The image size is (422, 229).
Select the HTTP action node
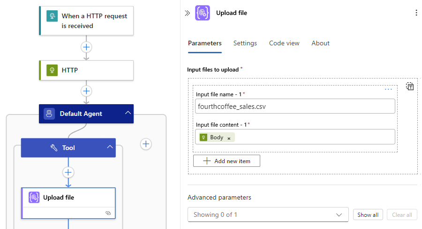[x=86, y=70]
